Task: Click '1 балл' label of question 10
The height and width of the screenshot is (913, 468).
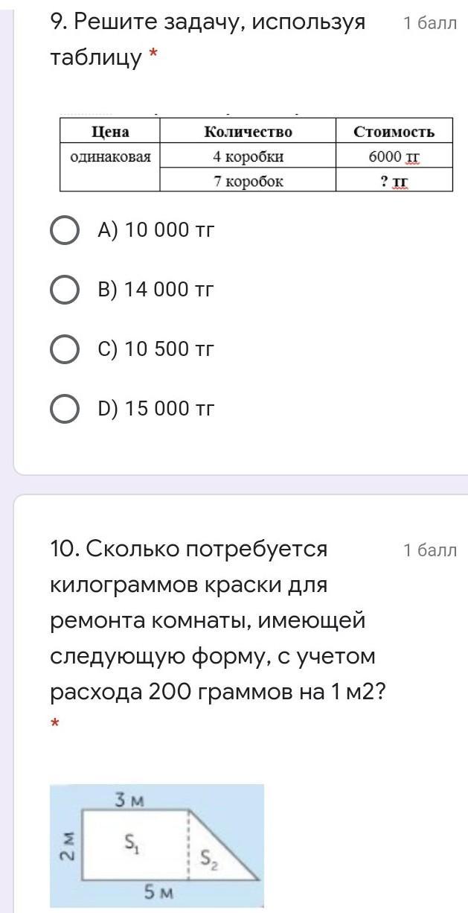Action: (429, 550)
